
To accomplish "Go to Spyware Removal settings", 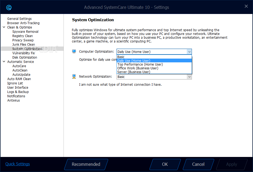I will coord(25,31).
